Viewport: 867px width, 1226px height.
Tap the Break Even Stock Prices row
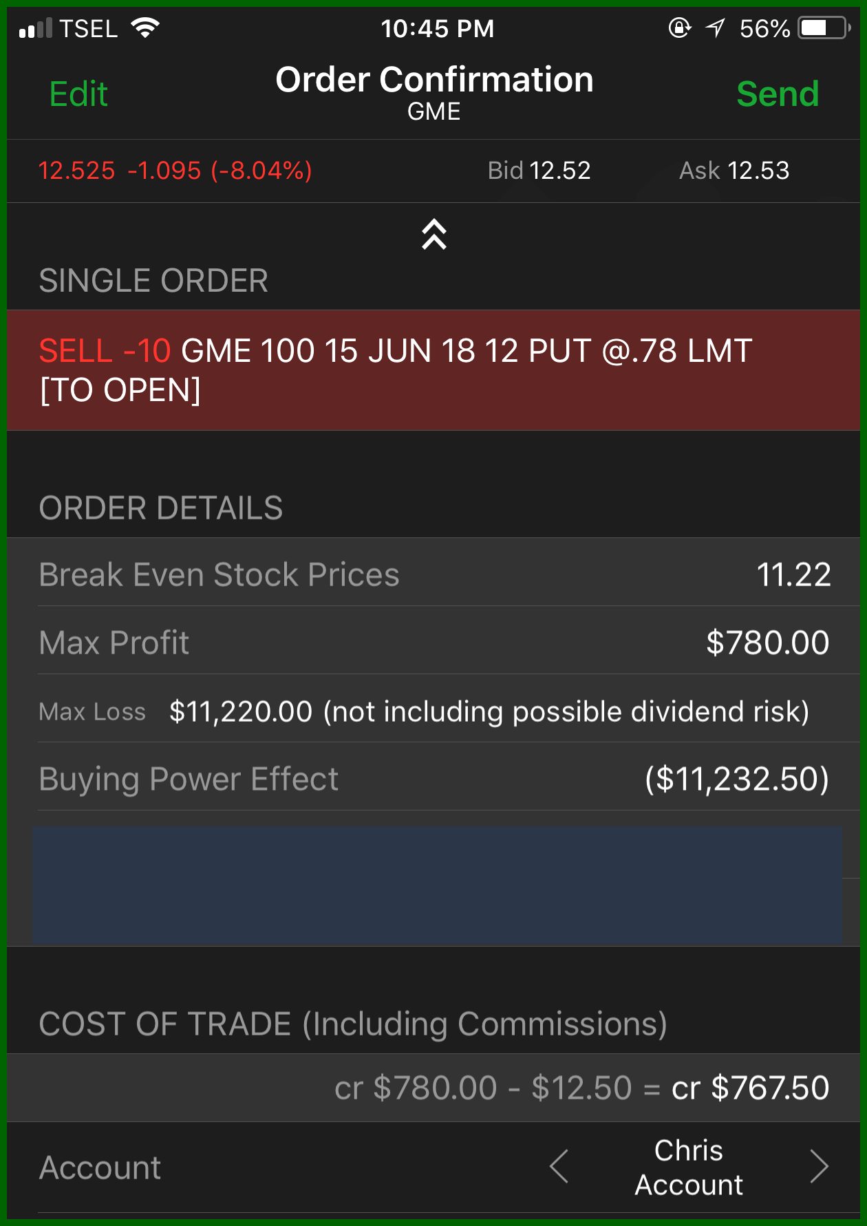pos(433,574)
